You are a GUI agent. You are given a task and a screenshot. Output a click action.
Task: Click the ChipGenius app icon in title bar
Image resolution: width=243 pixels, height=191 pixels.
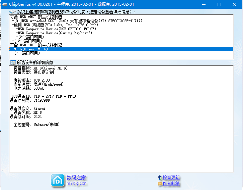coord(5,4)
